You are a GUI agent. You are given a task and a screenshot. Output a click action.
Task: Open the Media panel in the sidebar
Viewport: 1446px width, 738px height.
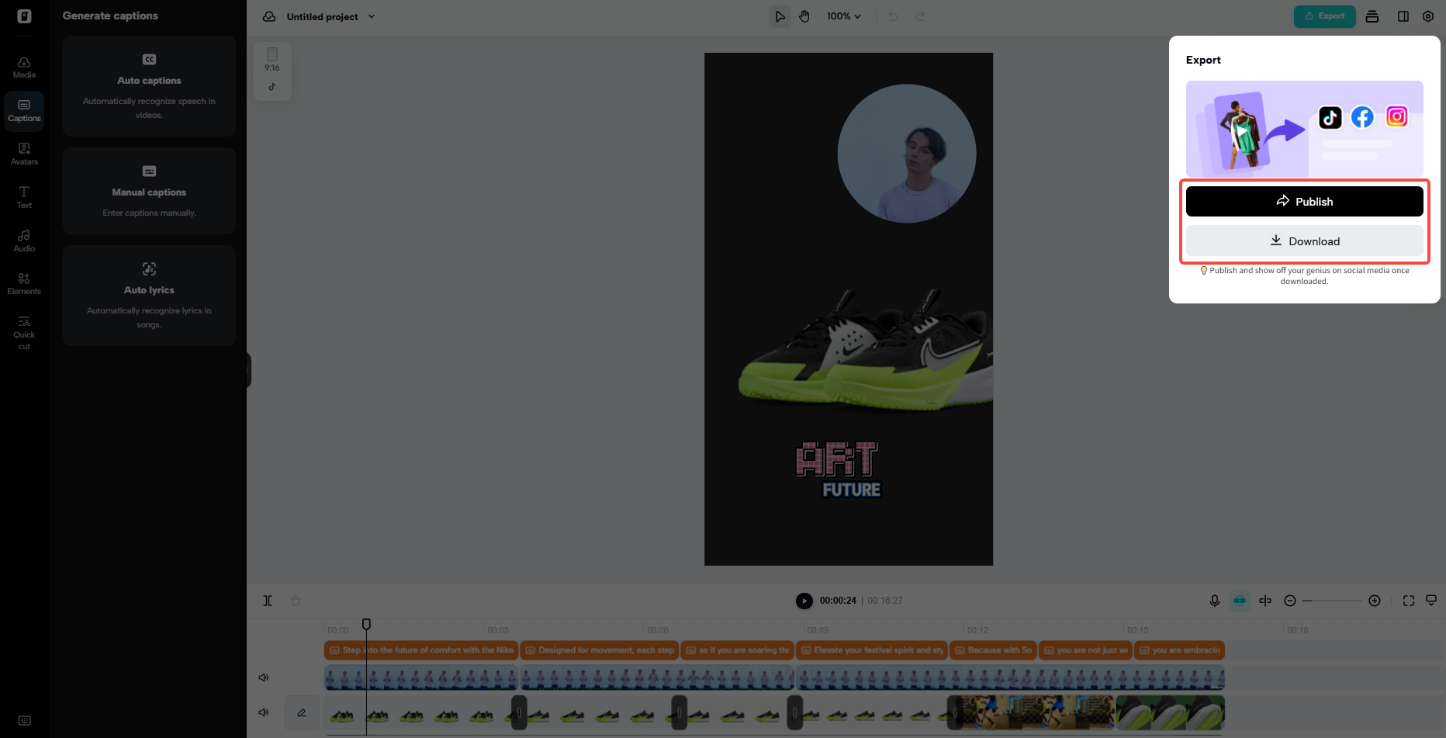tap(24, 67)
